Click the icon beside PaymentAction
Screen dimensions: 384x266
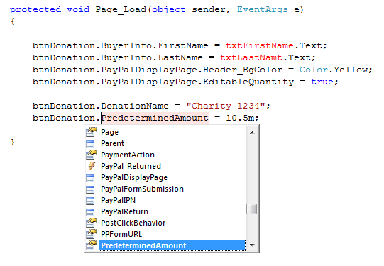tap(92, 155)
